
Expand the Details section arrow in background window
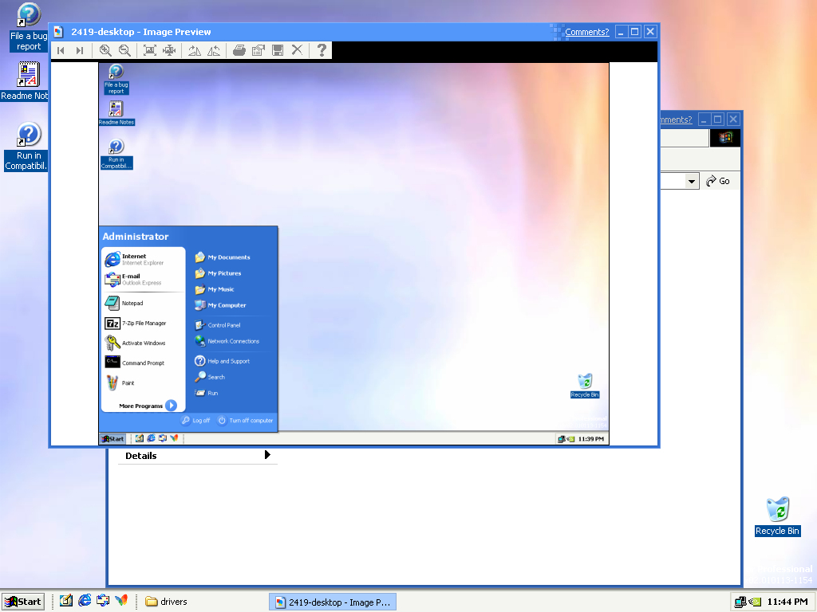point(267,455)
